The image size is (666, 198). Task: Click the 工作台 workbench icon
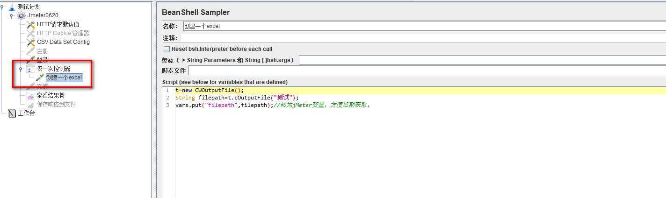[x=12, y=113]
